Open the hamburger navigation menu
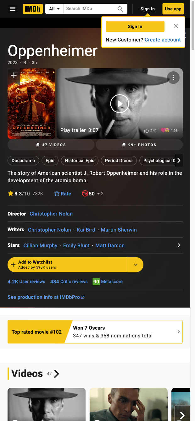Image resolution: width=195 pixels, height=421 pixels. click(13, 9)
